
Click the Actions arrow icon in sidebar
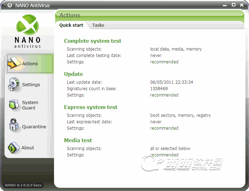coord(14,63)
